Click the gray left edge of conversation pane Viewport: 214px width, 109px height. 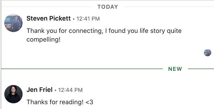(x=1, y=54)
